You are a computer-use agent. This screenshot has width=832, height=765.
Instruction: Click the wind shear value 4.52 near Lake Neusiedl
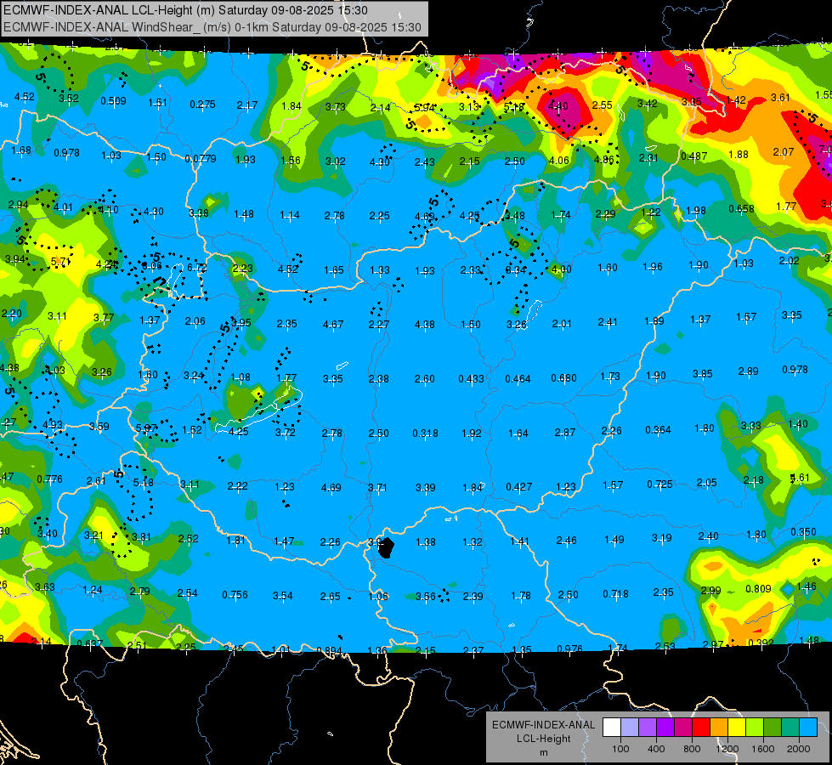click(288, 269)
